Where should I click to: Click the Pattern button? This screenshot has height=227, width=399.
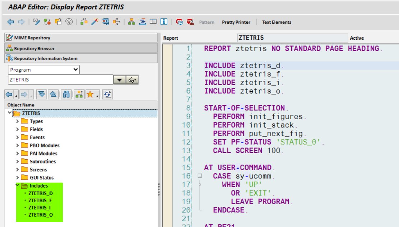point(207,22)
